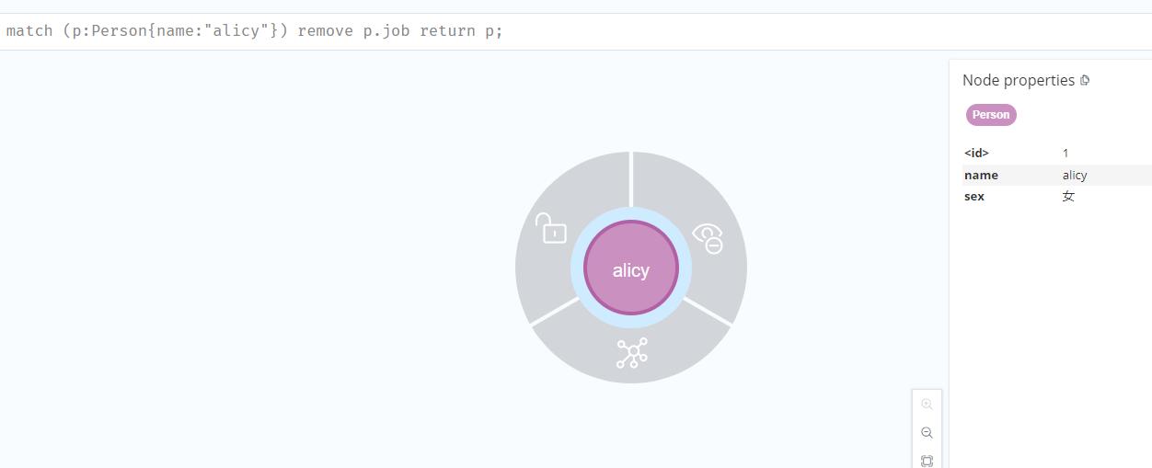Viewport: 1152px width, 468px height.
Task: Click the id value 1
Action: tap(1066, 153)
